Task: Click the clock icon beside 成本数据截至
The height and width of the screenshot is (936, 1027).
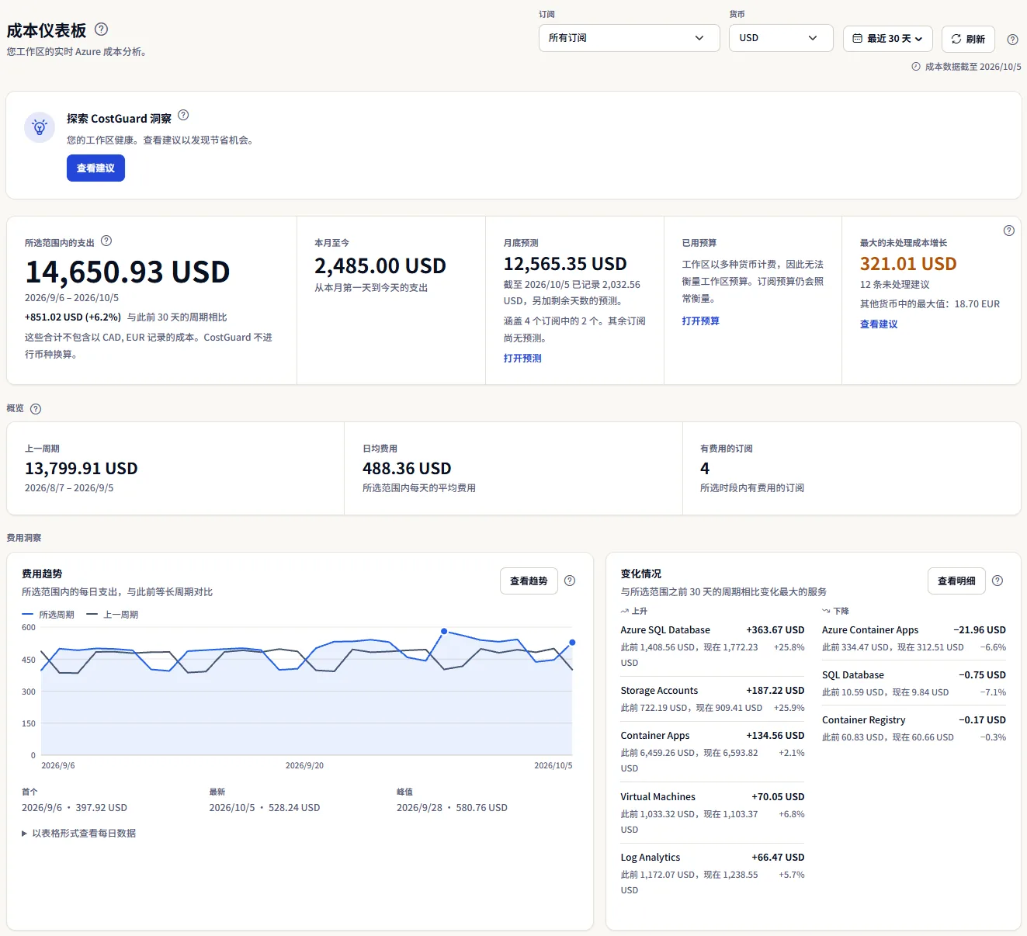Action: pos(916,67)
